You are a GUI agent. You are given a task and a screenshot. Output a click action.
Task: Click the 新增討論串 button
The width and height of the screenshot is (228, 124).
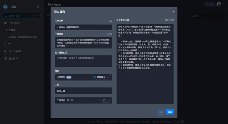click(x=22, y=16)
